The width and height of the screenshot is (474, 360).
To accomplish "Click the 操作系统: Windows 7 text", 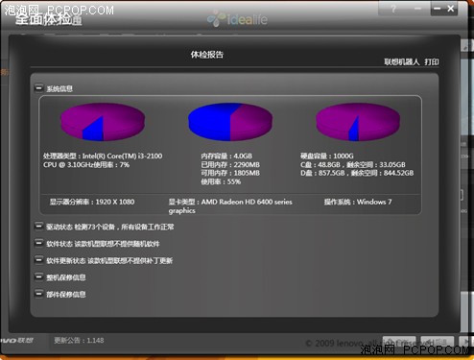I will [x=358, y=202].
